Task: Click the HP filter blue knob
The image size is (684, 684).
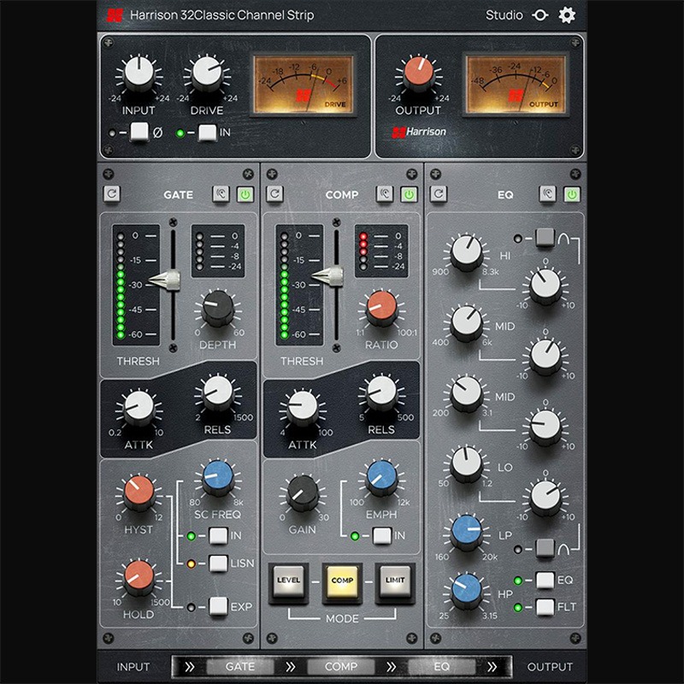Action: click(x=466, y=591)
